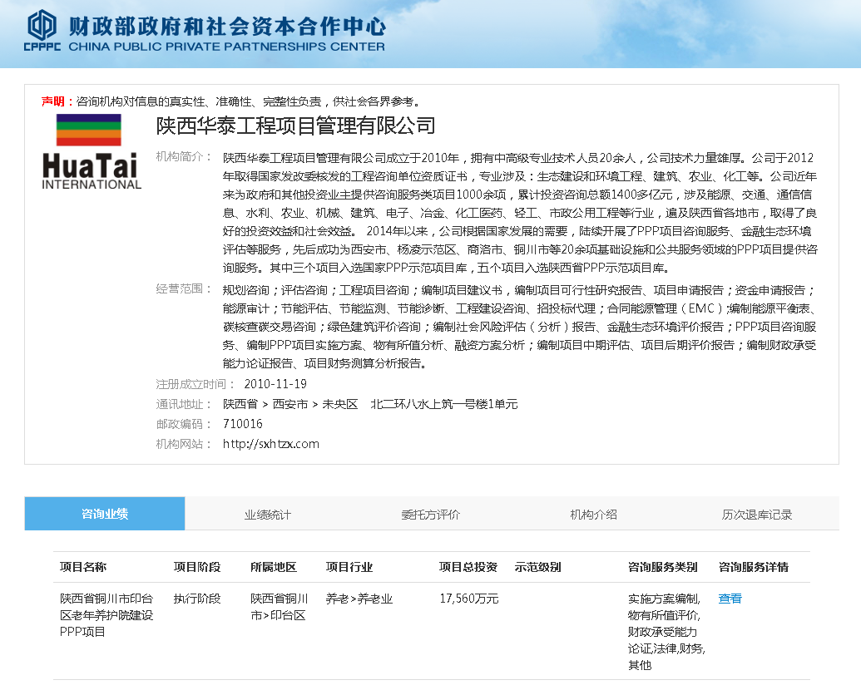Viewport: 861px width, 685px height.
Task: Open the 咨询业绩 tab
Action: [x=104, y=513]
